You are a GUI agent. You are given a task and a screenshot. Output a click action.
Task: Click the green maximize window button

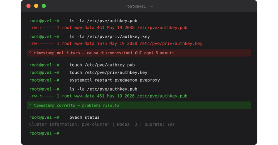[44, 6]
